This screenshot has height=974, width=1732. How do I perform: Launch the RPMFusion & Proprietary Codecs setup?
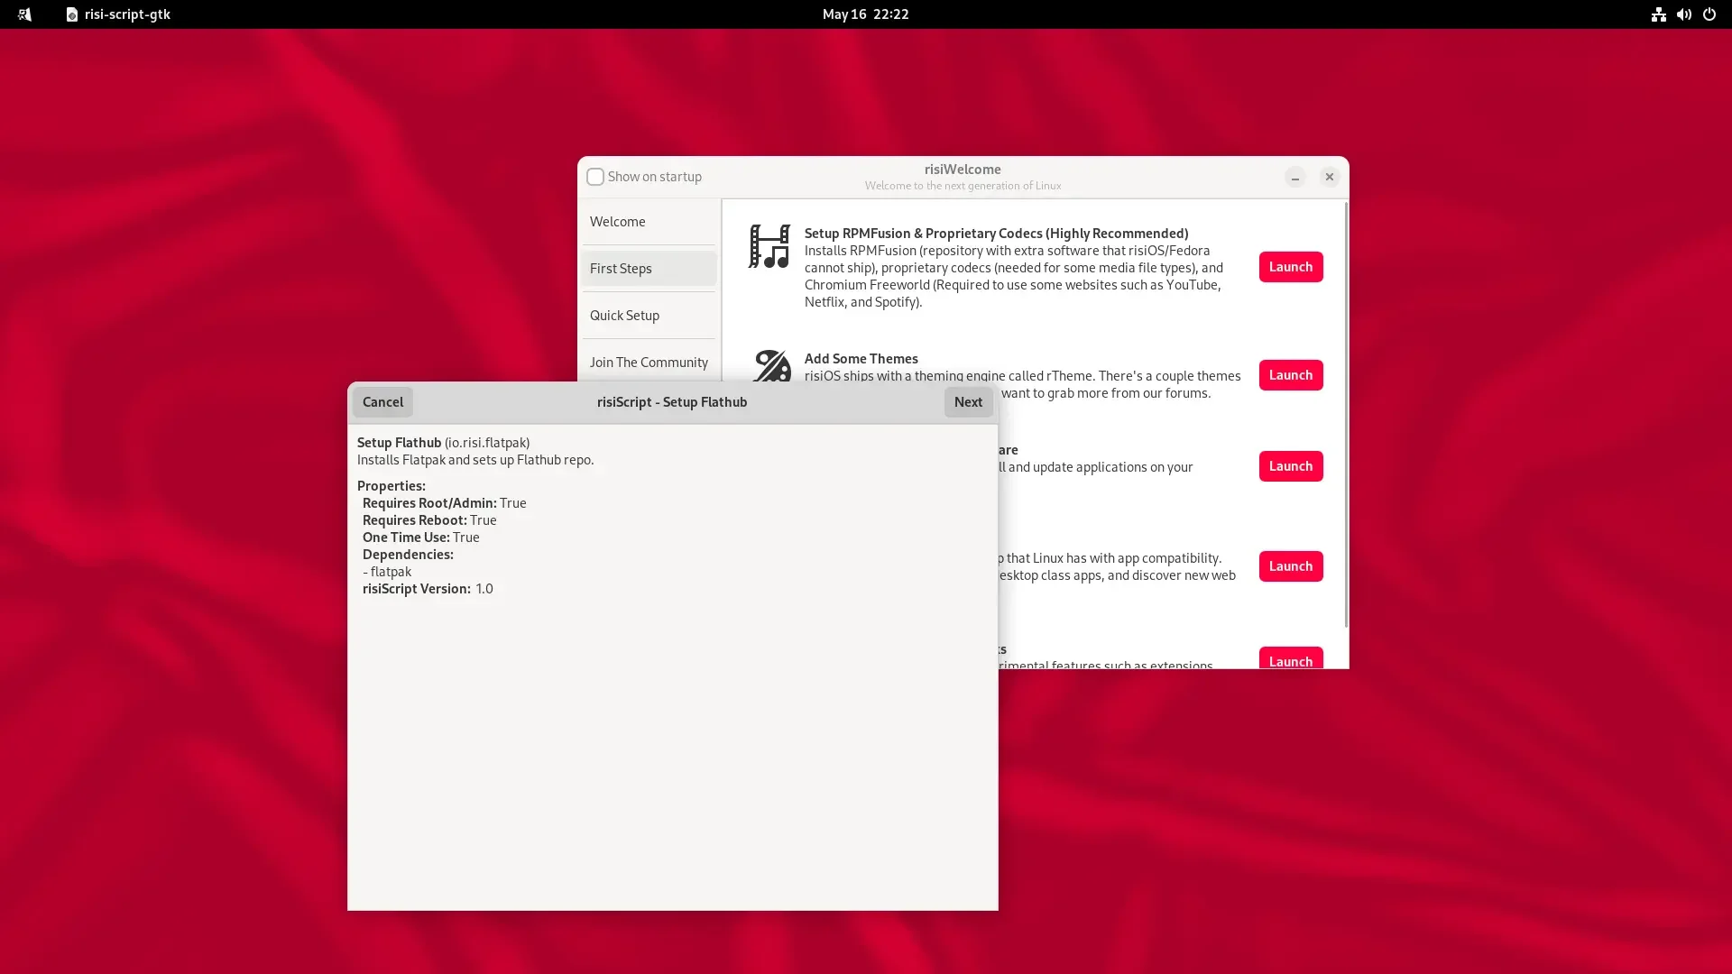(1290, 267)
